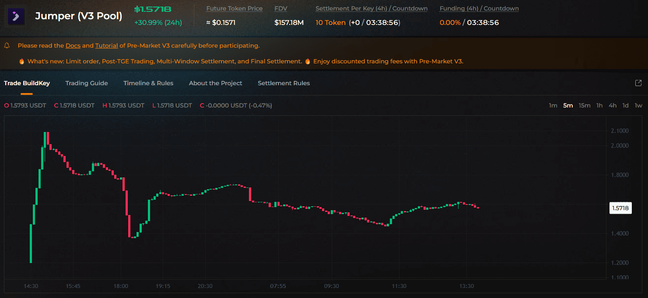Click the 14:30 time axis label
This screenshot has height=298, width=648.
point(31,286)
